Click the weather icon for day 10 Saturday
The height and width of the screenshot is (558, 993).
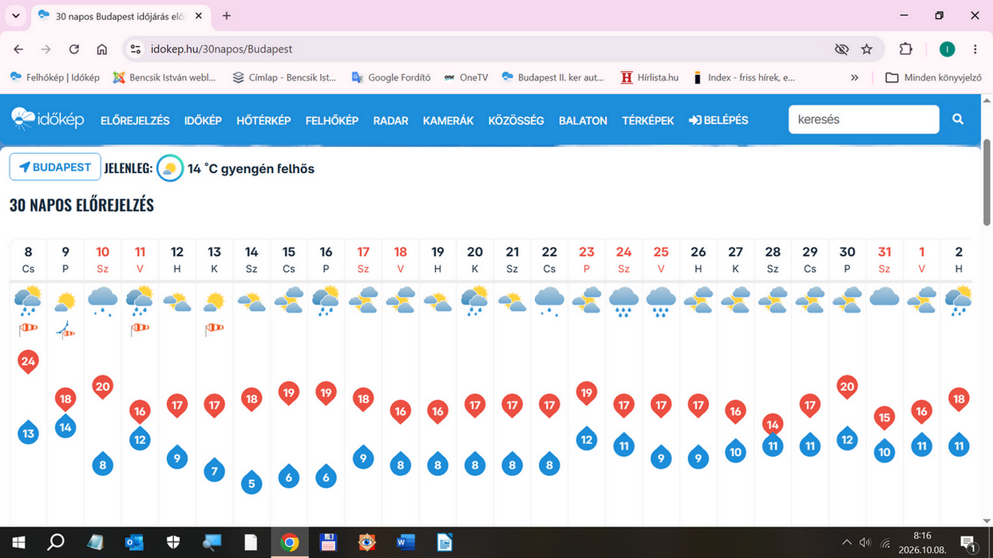pos(102,301)
